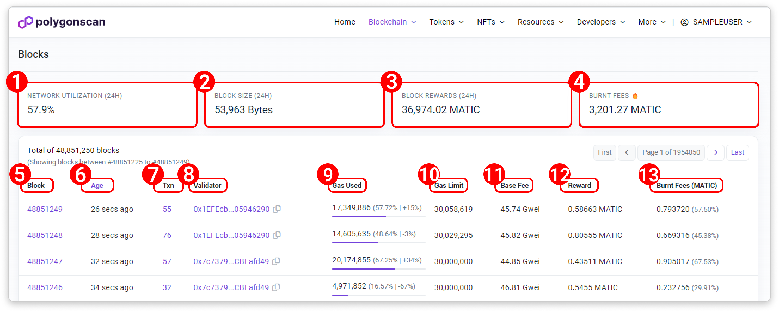779x312 pixels.
Task: Jump to the Last page
Action: [737, 152]
